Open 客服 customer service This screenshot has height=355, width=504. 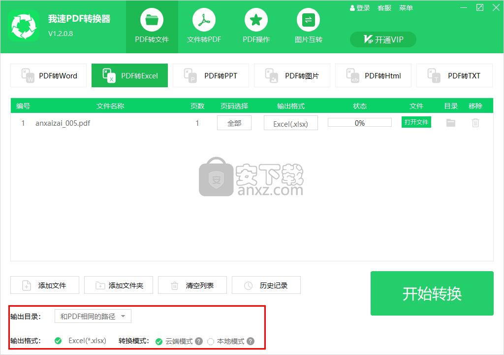(x=384, y=8)
